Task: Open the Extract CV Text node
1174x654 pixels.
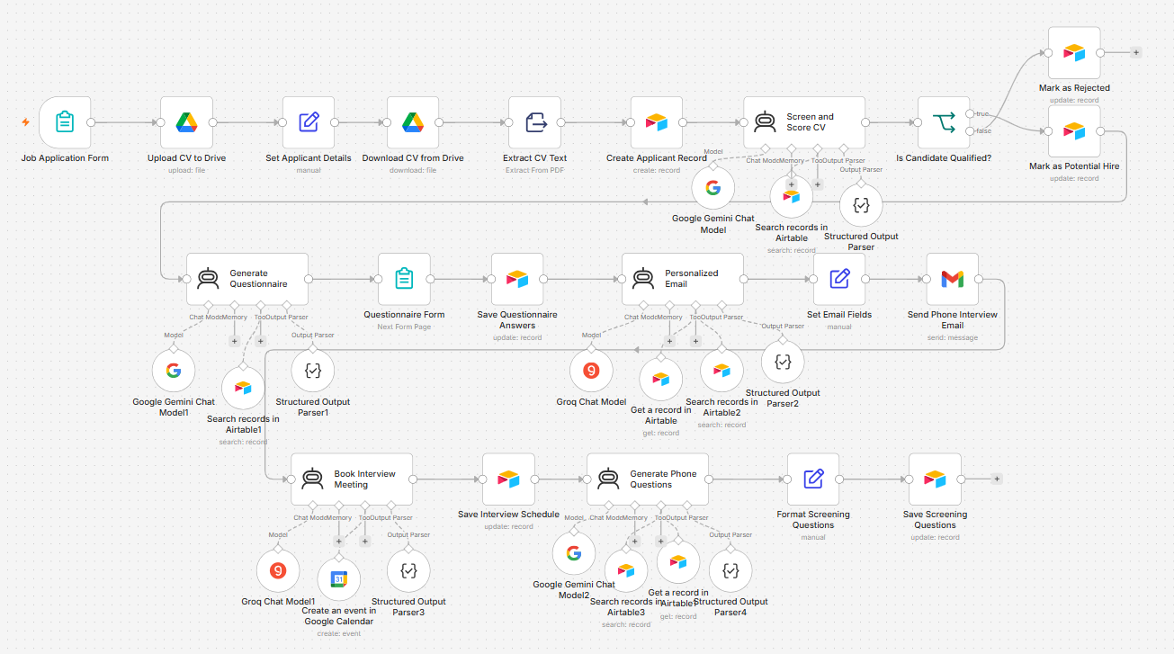Action: point(535,122)
